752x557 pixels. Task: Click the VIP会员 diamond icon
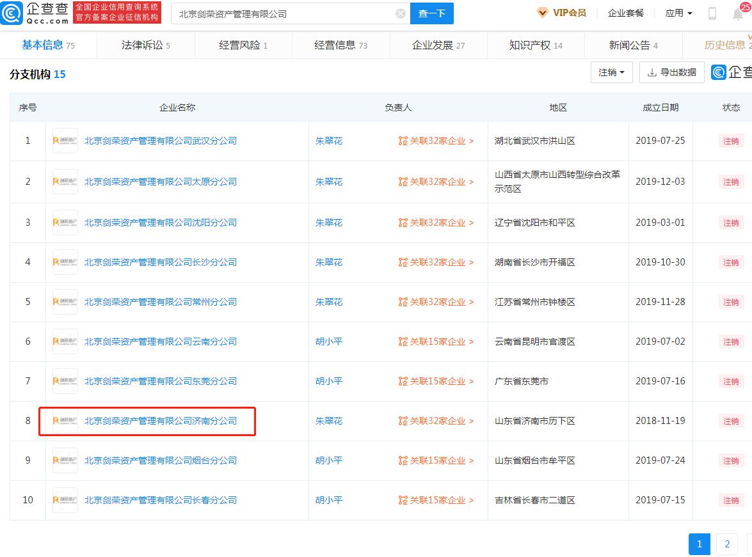click(543, 13)
